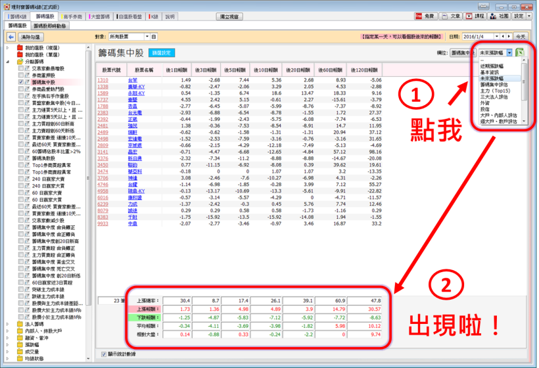This screenshot has width=539, height=368.
Task: Click the blue back arrow icon
Action: point(11,37)
